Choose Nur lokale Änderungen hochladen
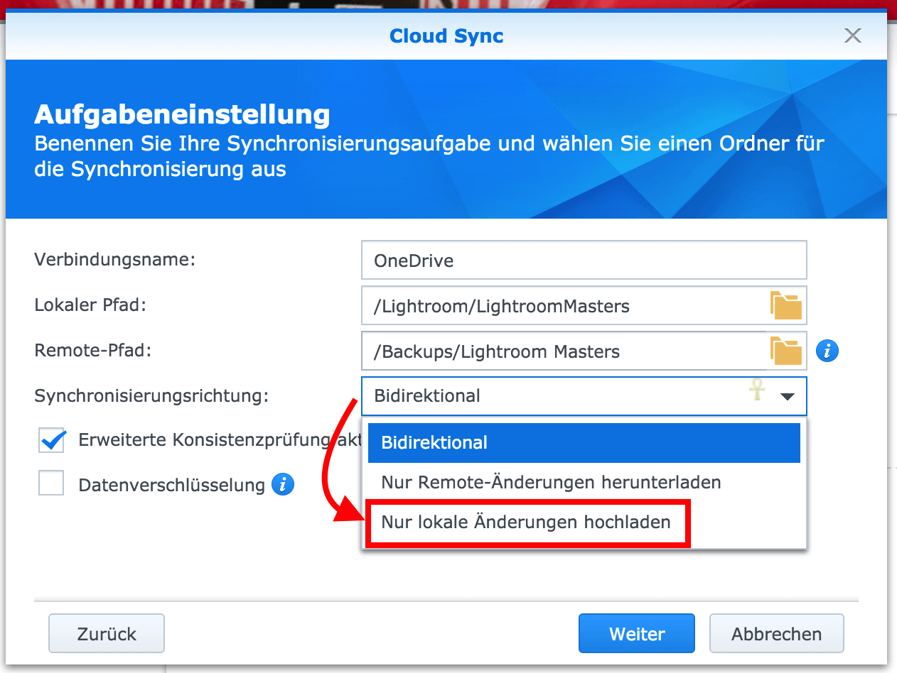This screenshot has width=897, height=673. (x=584, y=522)
